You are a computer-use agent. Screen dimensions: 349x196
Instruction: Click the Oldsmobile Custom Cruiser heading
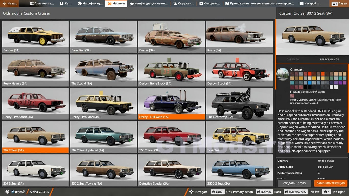pos(27,13)
